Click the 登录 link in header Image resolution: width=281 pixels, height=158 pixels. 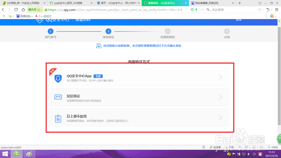(x=239, y=20)
